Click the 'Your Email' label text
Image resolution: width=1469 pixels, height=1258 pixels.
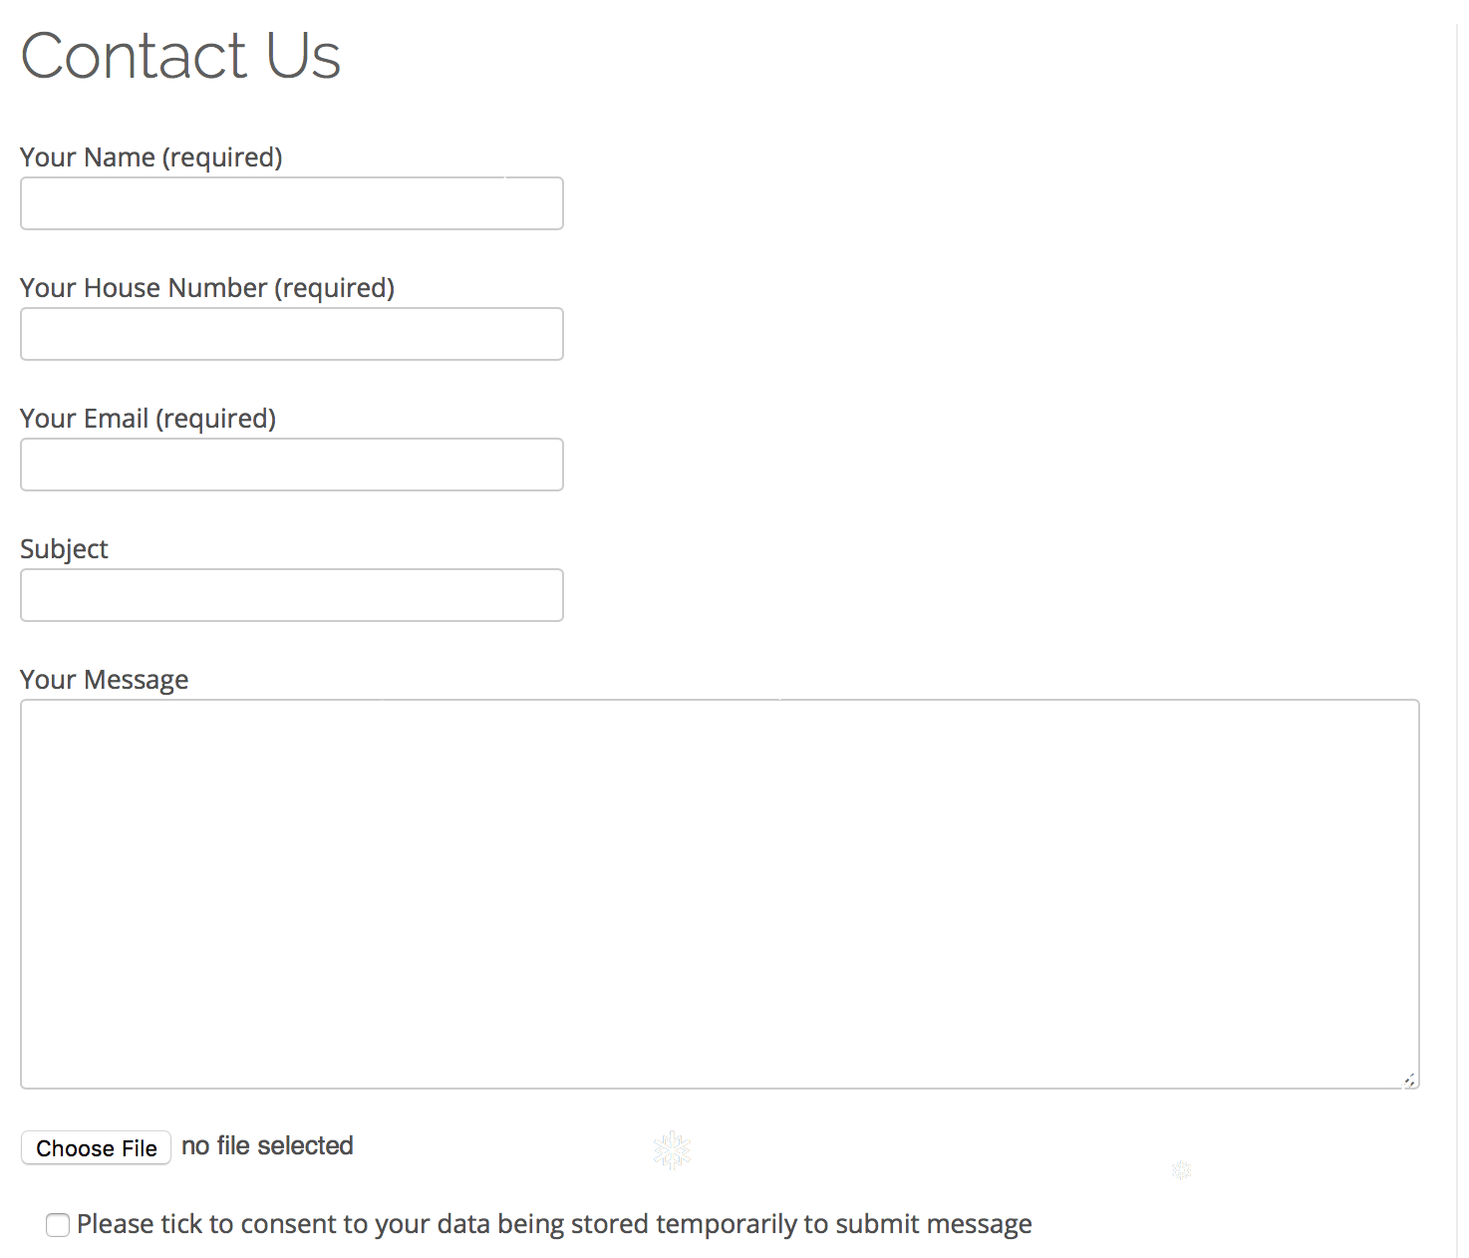coord(85,419)
